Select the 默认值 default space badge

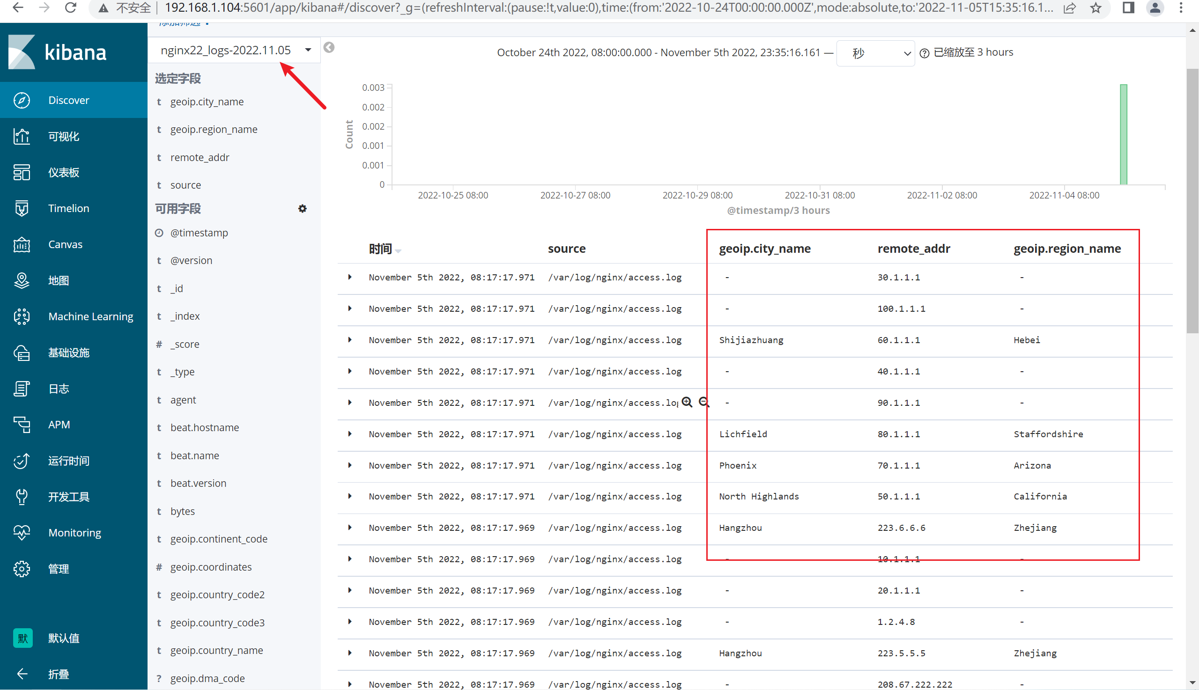click(x=23, y=638)
